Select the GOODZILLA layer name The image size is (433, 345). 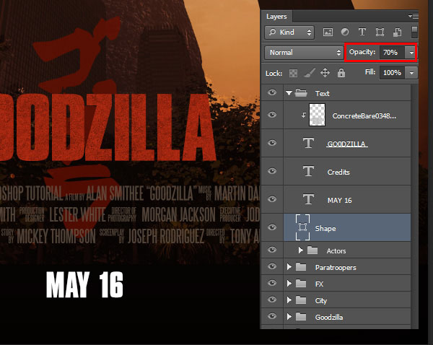pos(347,144)
